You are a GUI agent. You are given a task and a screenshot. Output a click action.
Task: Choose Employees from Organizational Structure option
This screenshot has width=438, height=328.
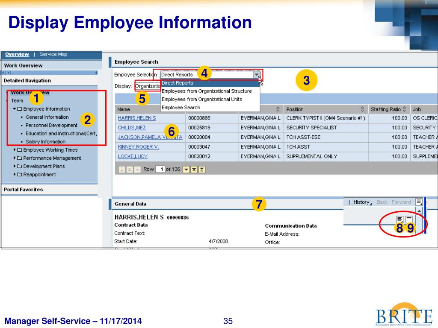pyautogui.click(x=210, y=91)
